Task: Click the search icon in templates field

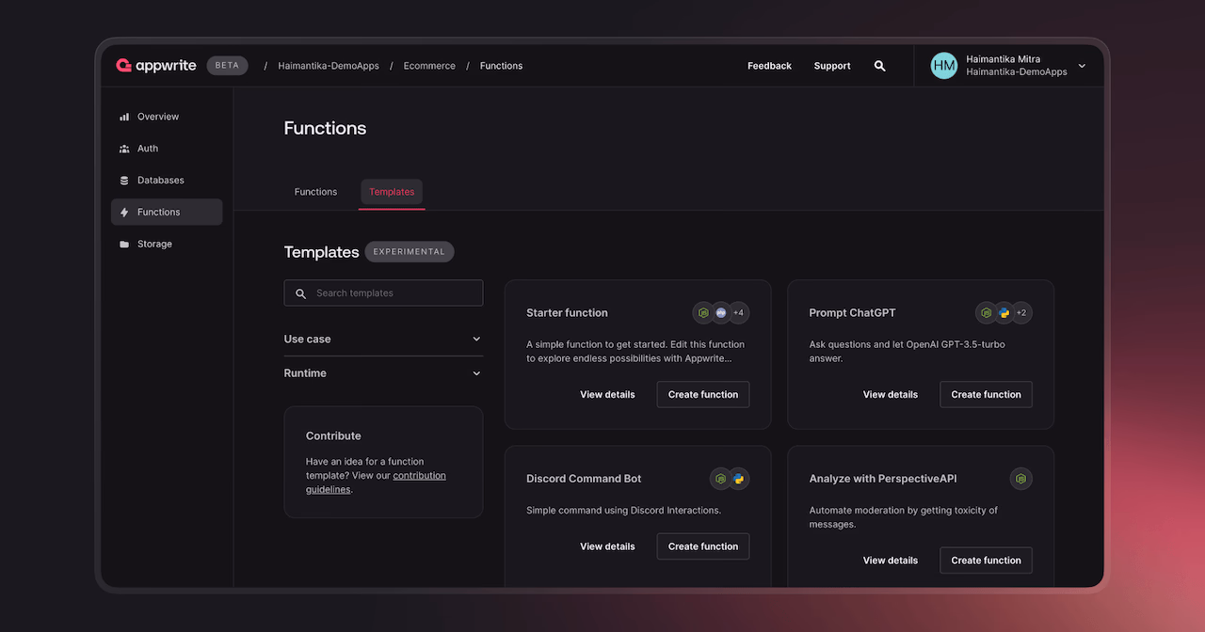Action: pyautogui.click(x=301, y=293)
